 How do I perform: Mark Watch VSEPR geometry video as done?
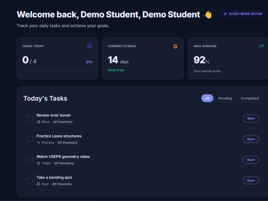[30, 160]
